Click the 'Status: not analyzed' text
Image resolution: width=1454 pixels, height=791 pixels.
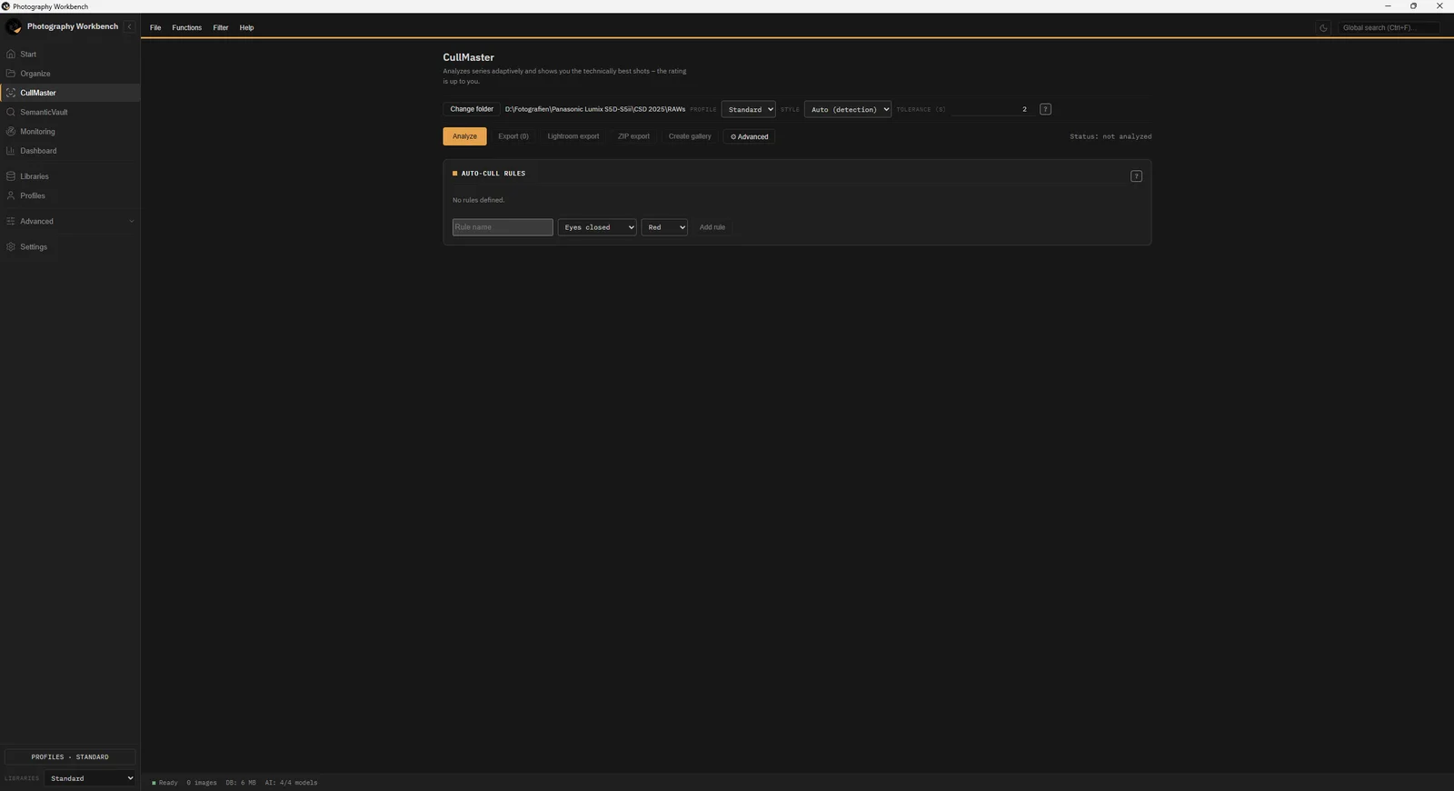click(1110, 136)
